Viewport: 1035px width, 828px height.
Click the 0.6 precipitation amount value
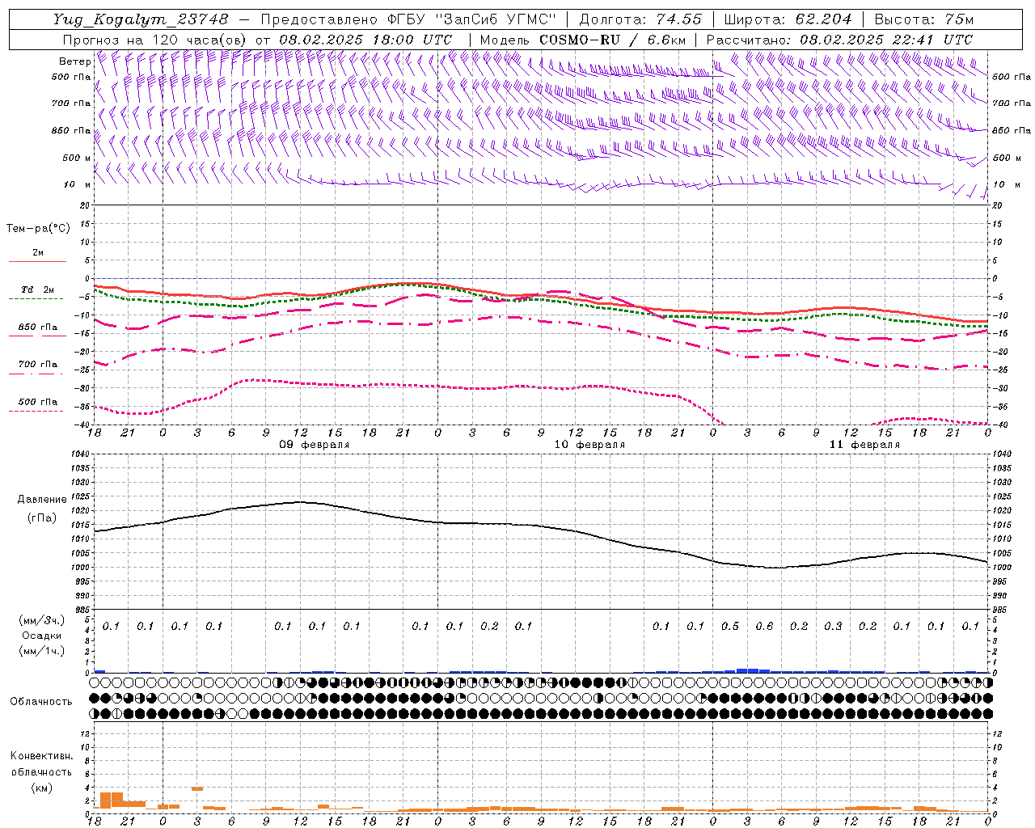click(764, 626)
